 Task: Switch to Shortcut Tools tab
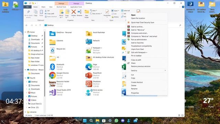[x=61, y=7]
